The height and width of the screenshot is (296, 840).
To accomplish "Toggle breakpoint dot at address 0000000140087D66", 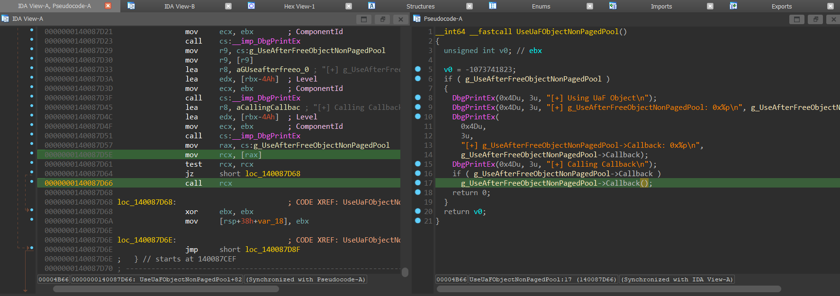I will point(32,181).
